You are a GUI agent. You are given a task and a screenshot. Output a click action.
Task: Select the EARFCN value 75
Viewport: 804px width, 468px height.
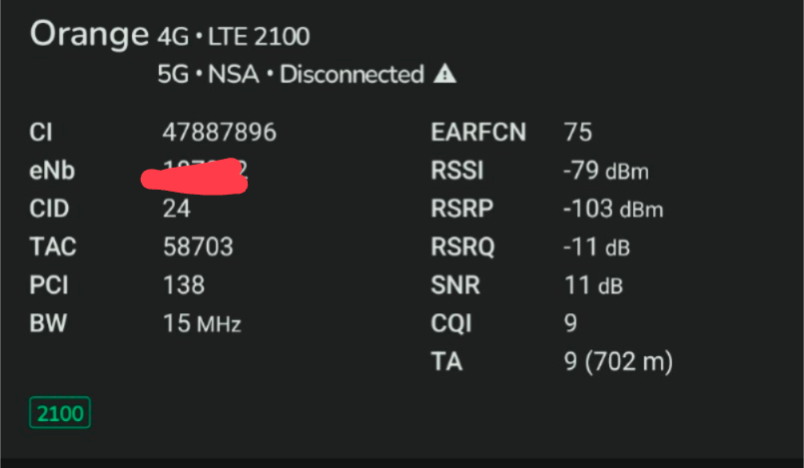click(577, 133)
